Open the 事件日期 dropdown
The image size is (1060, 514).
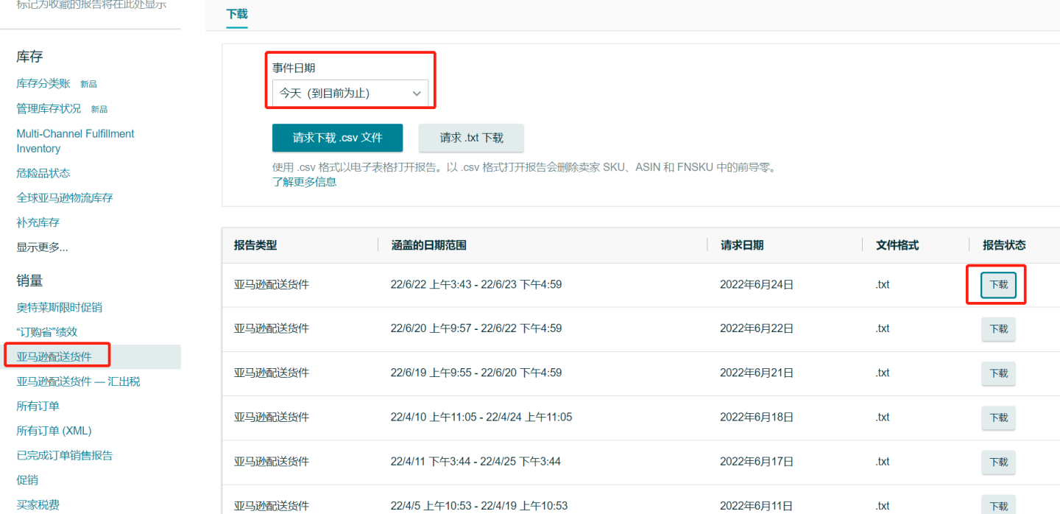(350, 93)
